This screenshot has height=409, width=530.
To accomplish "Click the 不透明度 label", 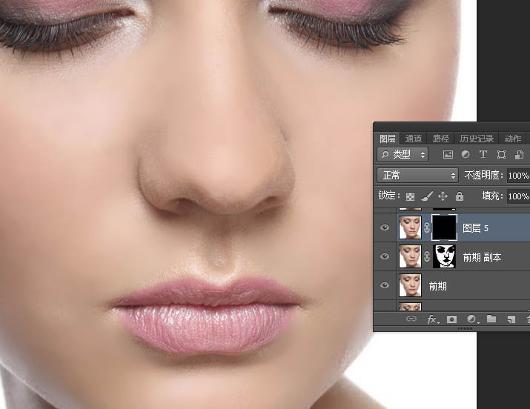I will 483,176.
